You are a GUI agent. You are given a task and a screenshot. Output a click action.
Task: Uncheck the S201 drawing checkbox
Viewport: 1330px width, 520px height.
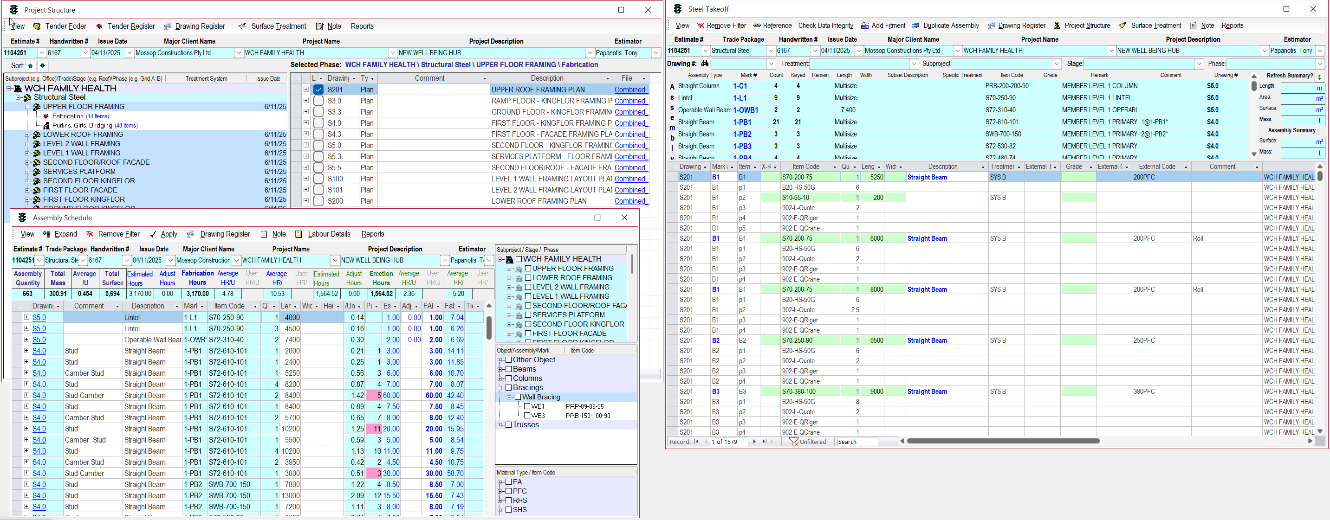pos(318,90)
